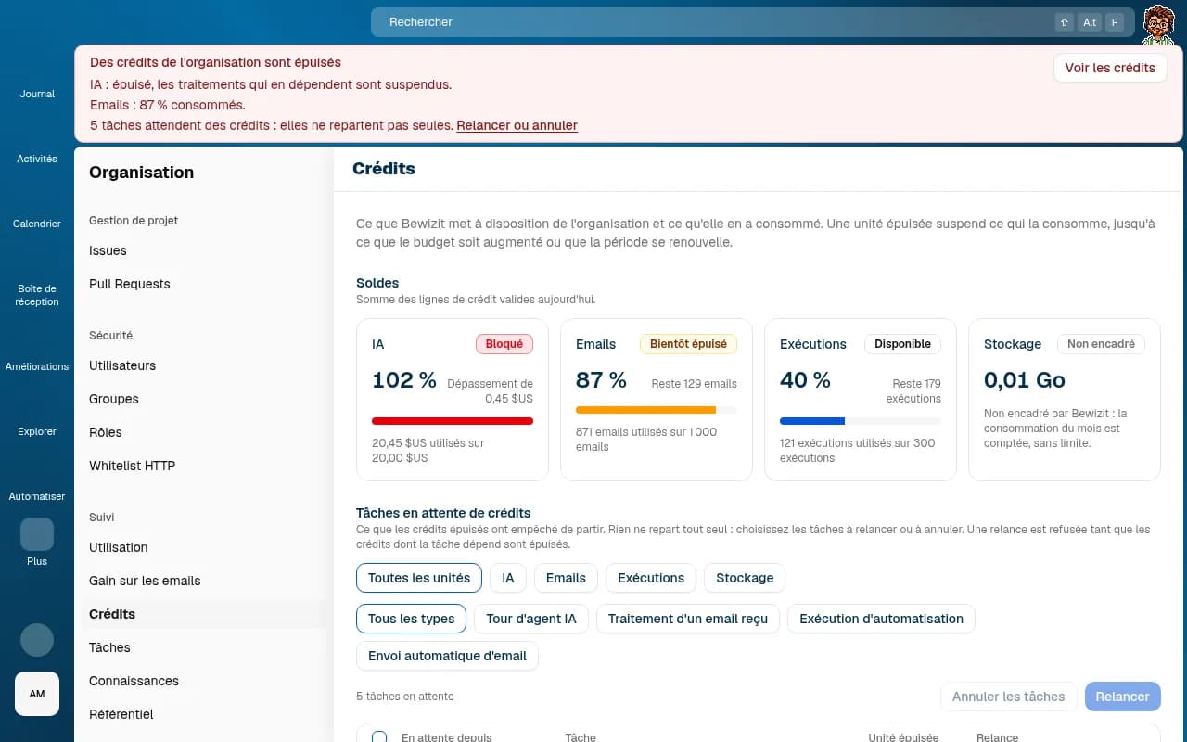Open Connaissances in the sidebar
This screenshot has height=742, width=1187.
[204, 681]
